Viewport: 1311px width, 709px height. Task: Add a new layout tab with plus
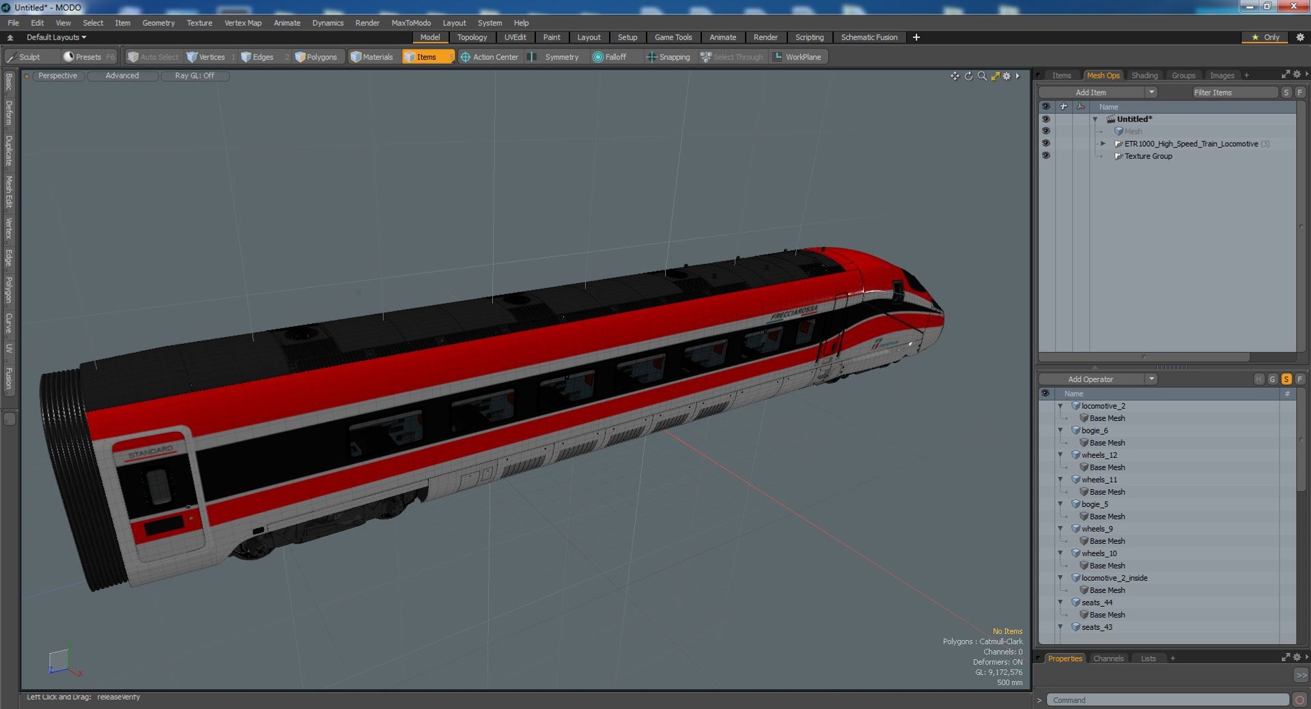[x=916, y=38]
